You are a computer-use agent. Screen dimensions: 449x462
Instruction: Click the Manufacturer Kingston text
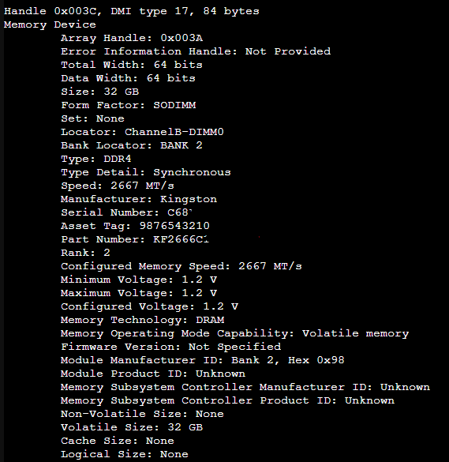click(x=139, y=199)
